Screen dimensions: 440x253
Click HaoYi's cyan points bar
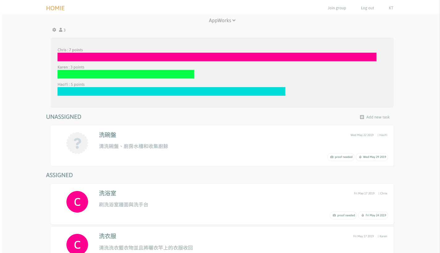(x=171, y=92)
